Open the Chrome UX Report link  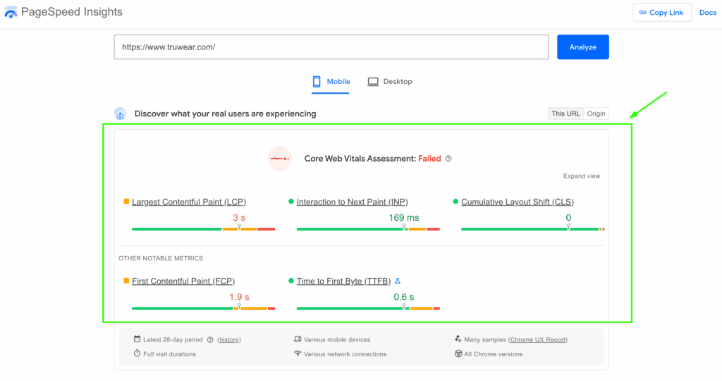(538, 340)
